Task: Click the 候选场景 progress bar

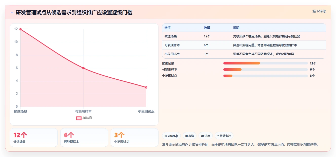Action: pyautogui.click(x=265, y=63)
